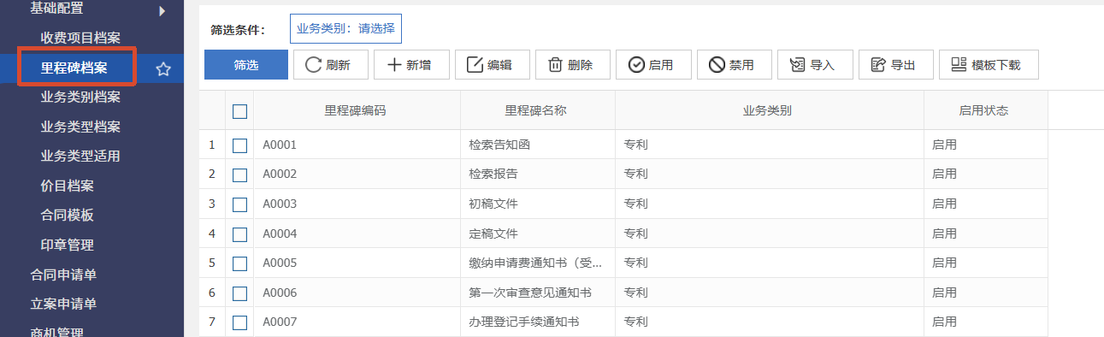Toggle the select-all checkbox in table header

[239, 111]
